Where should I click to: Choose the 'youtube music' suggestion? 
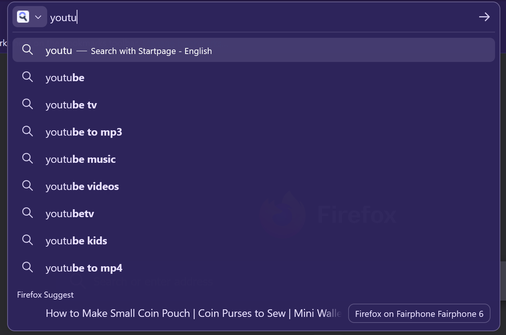80,159
